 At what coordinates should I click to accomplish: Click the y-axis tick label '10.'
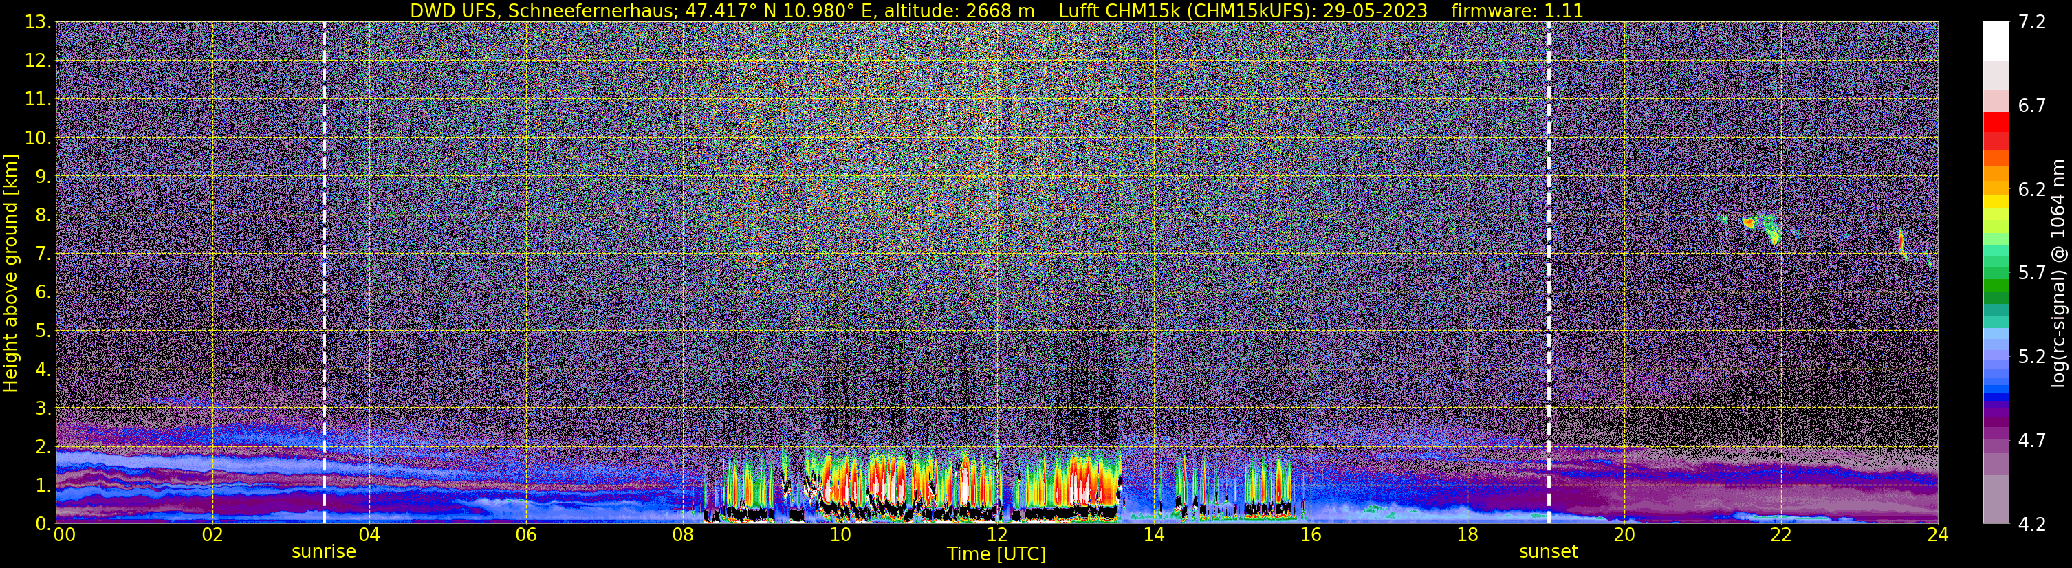tap(37, 138)
